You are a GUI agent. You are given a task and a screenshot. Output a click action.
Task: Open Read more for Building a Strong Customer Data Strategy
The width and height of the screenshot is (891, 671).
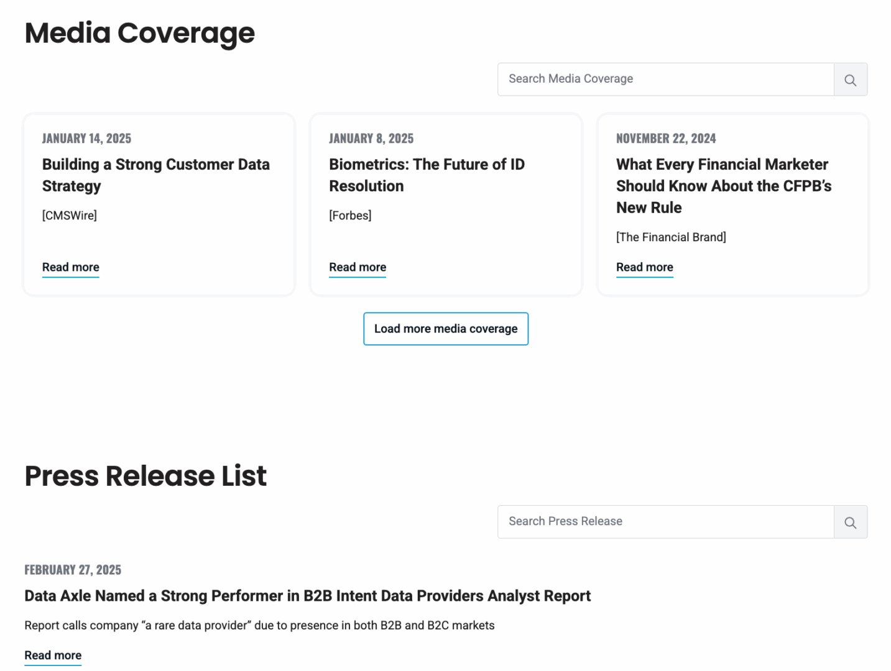tap(70, 267)
